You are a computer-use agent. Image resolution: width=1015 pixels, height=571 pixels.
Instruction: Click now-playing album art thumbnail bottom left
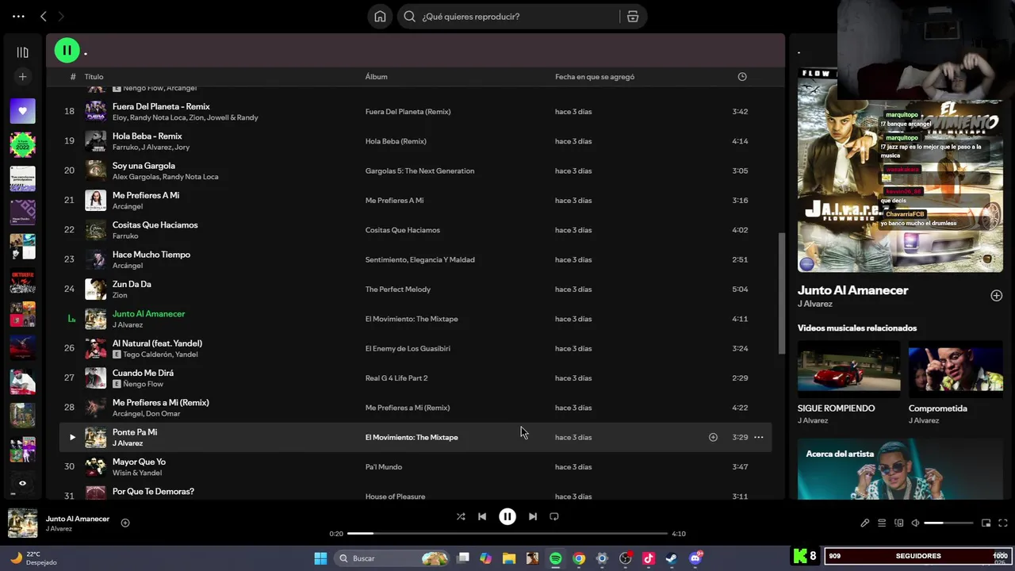pos(22,523)
